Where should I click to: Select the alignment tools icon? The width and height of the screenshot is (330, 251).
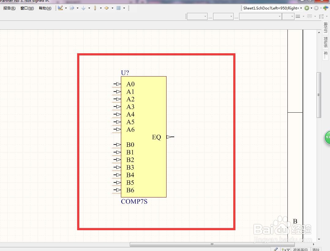(72, 8)
